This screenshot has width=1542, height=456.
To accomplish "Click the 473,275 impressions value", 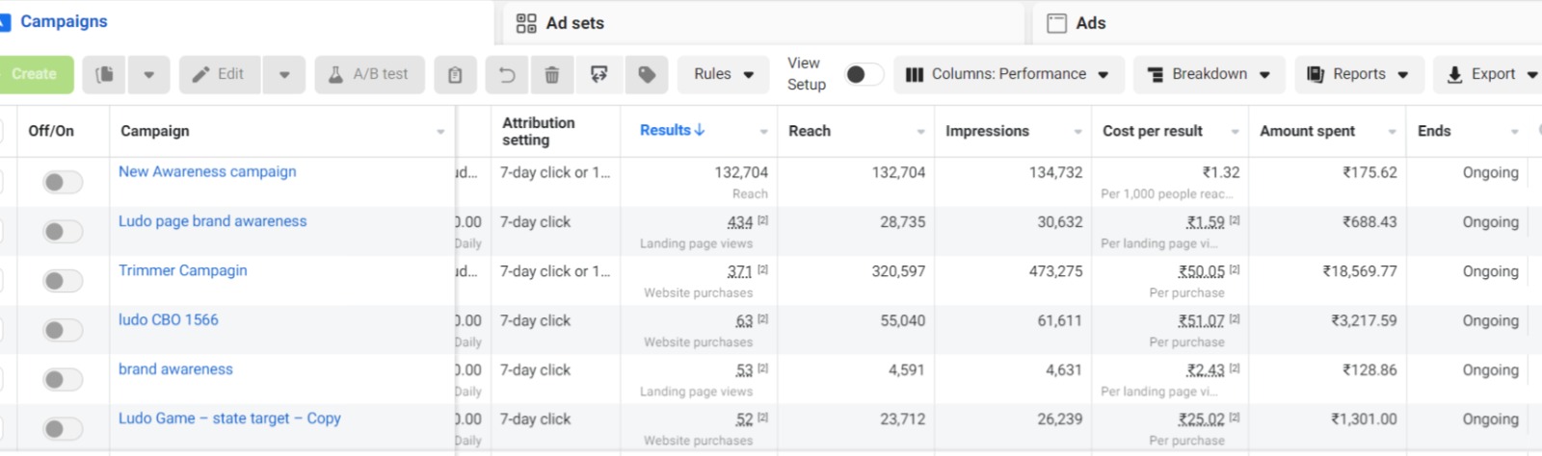I will tap(1055, 271).
